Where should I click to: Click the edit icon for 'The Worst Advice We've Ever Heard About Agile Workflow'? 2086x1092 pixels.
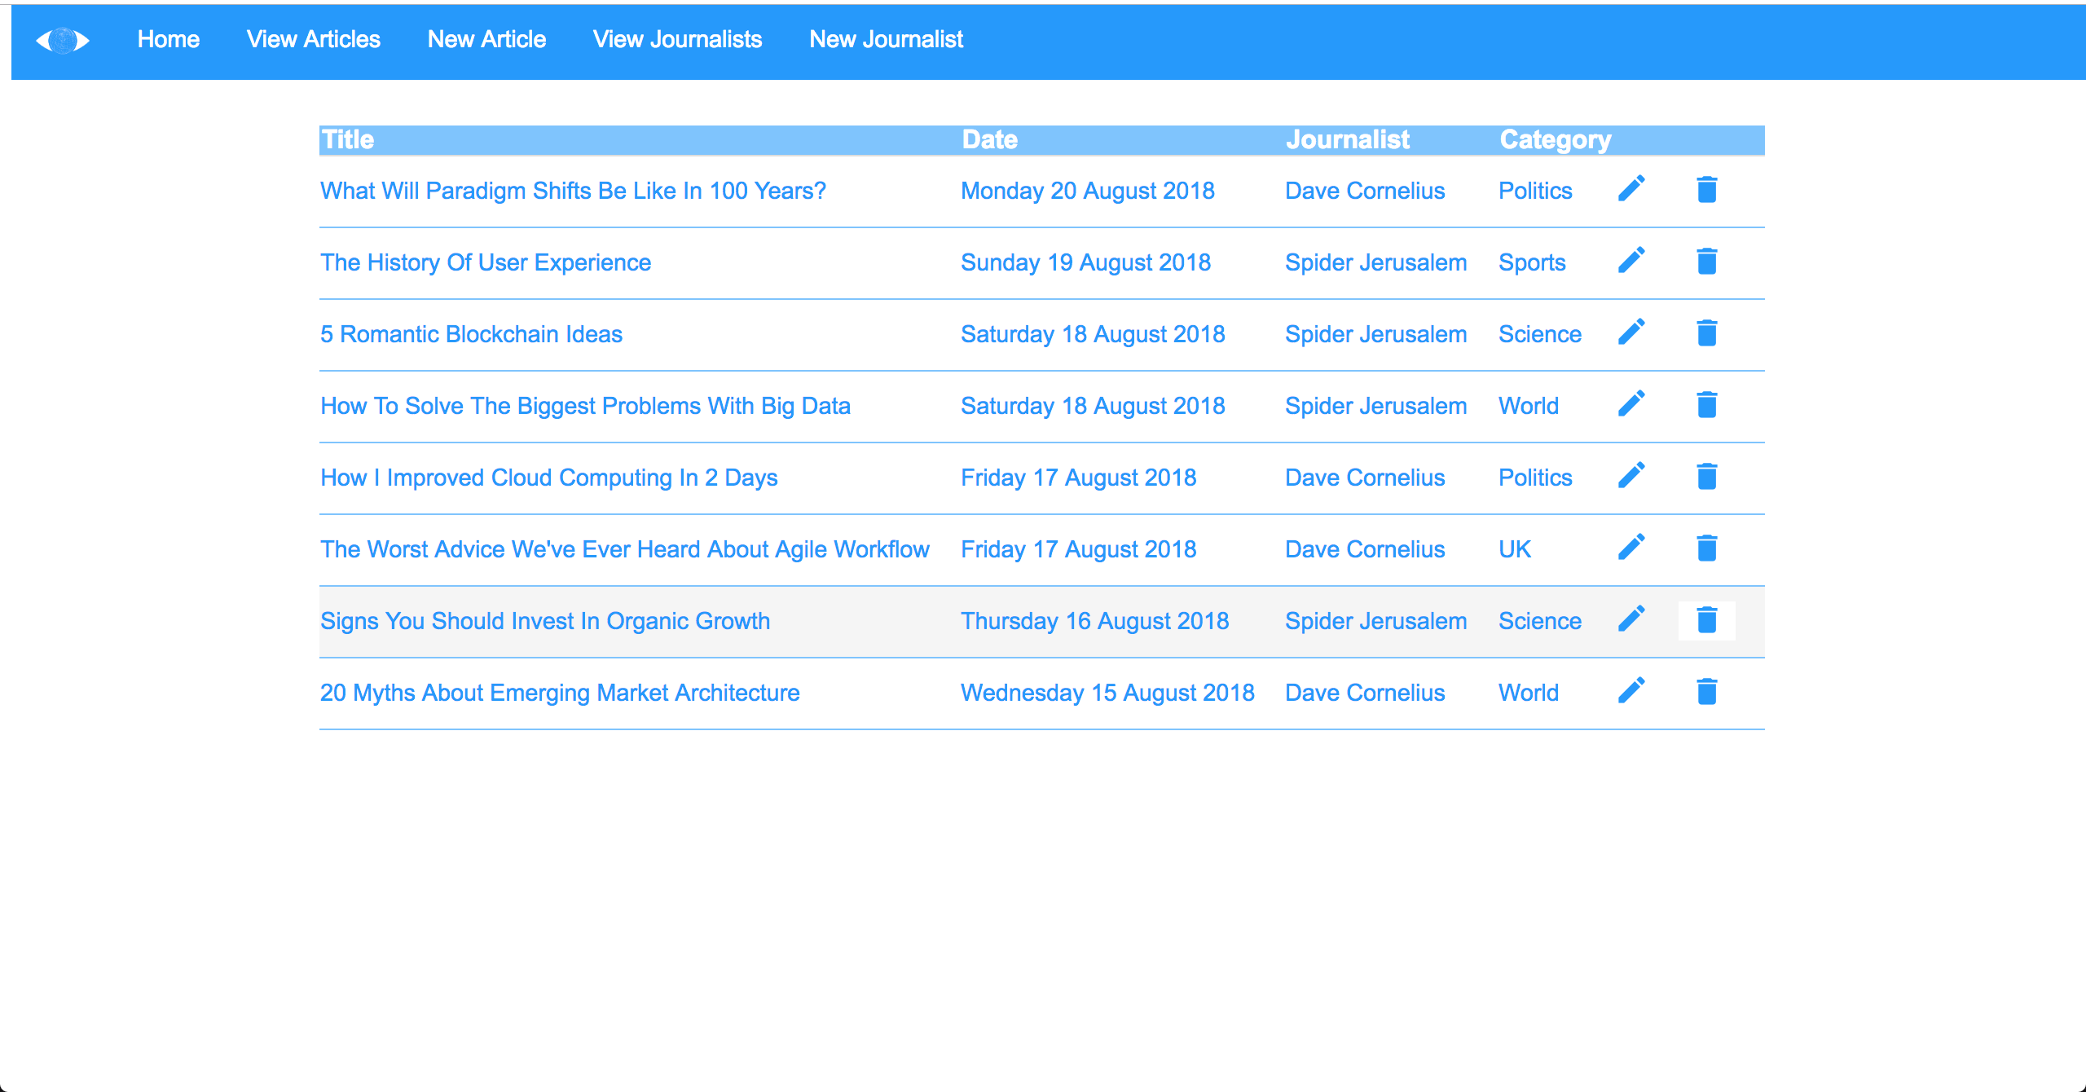(1632, 548)
